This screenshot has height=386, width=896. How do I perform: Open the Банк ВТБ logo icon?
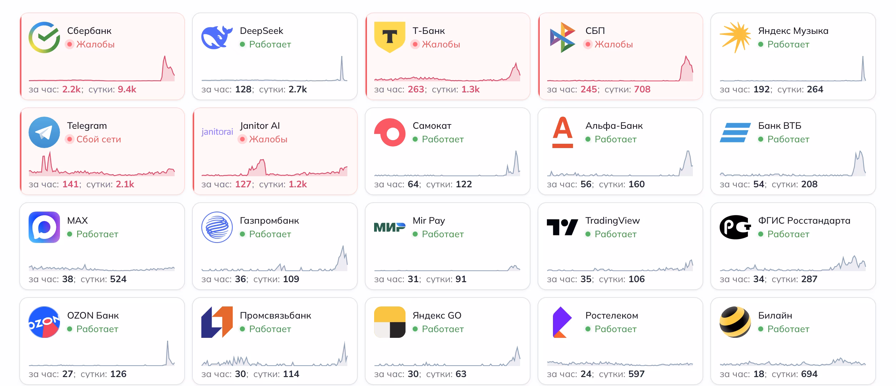[735, 132]
